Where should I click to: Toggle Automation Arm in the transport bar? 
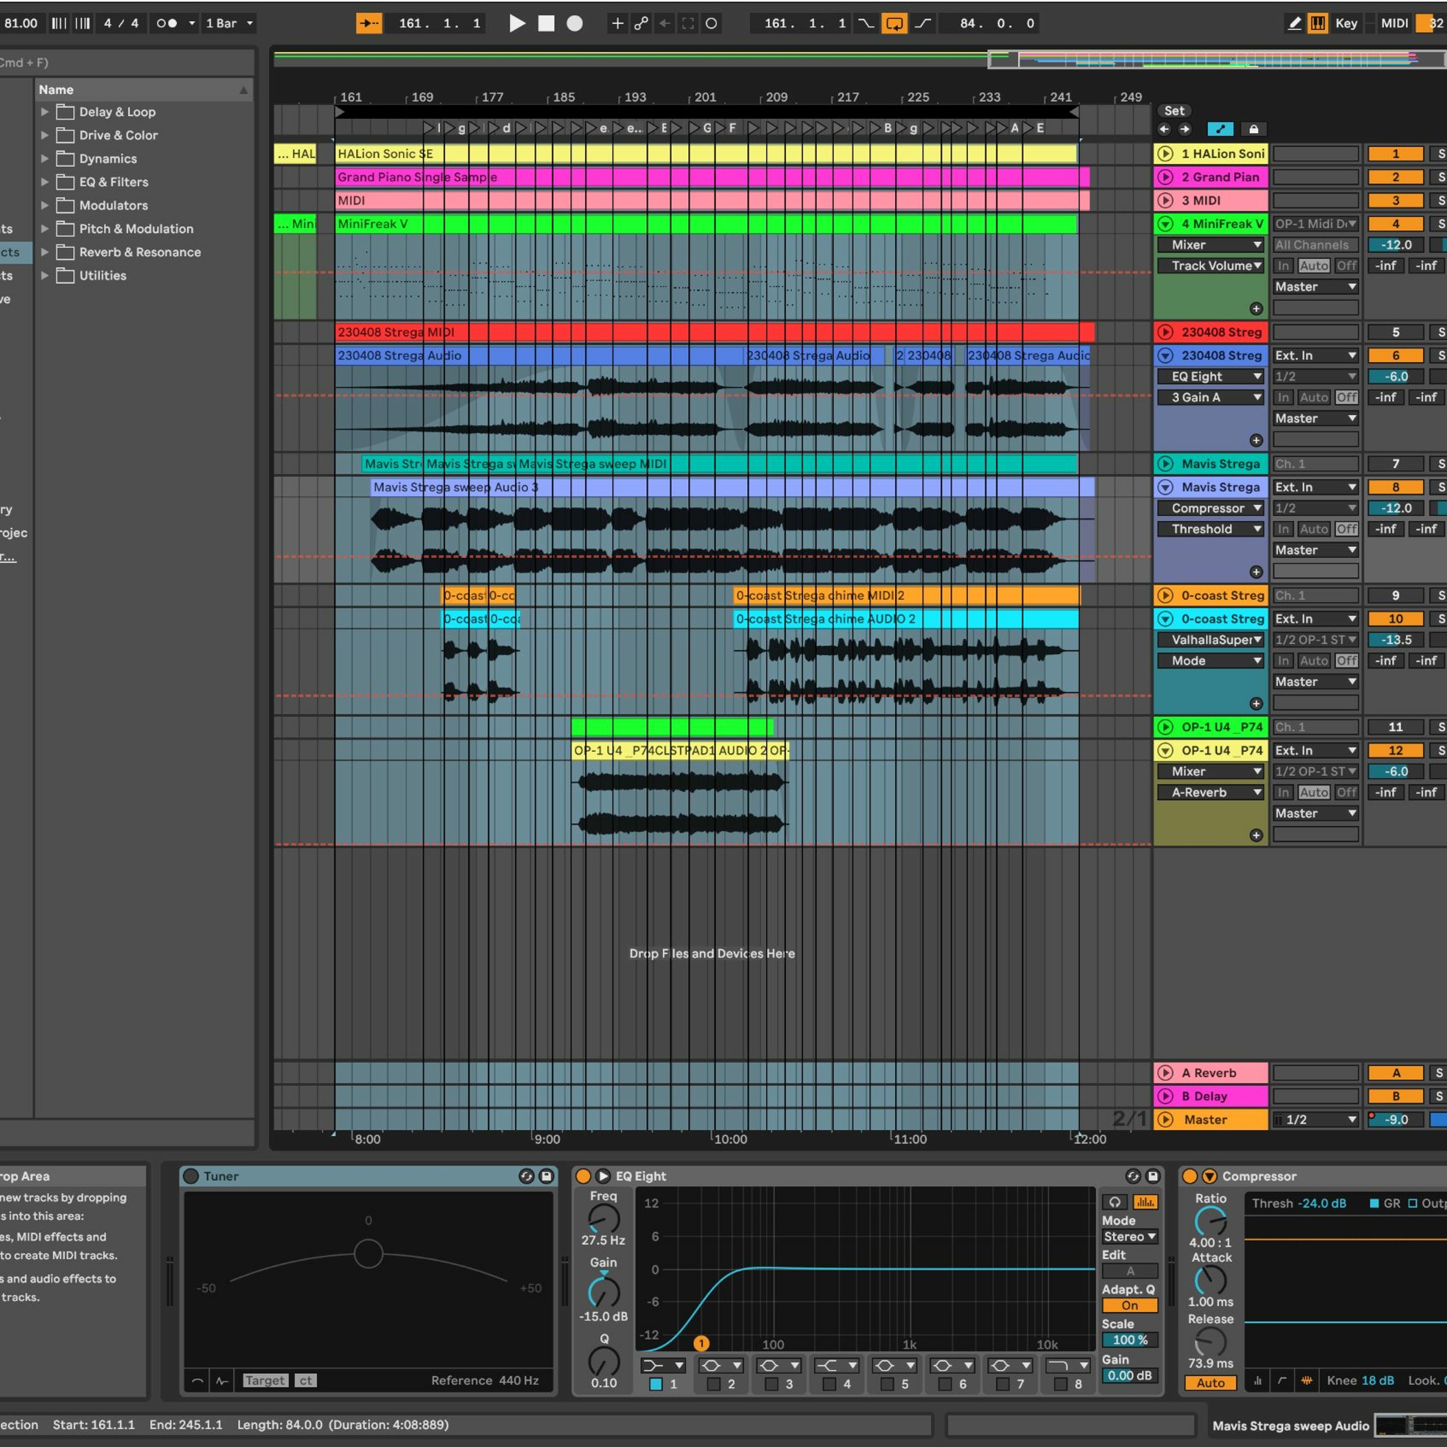point(641,23)
